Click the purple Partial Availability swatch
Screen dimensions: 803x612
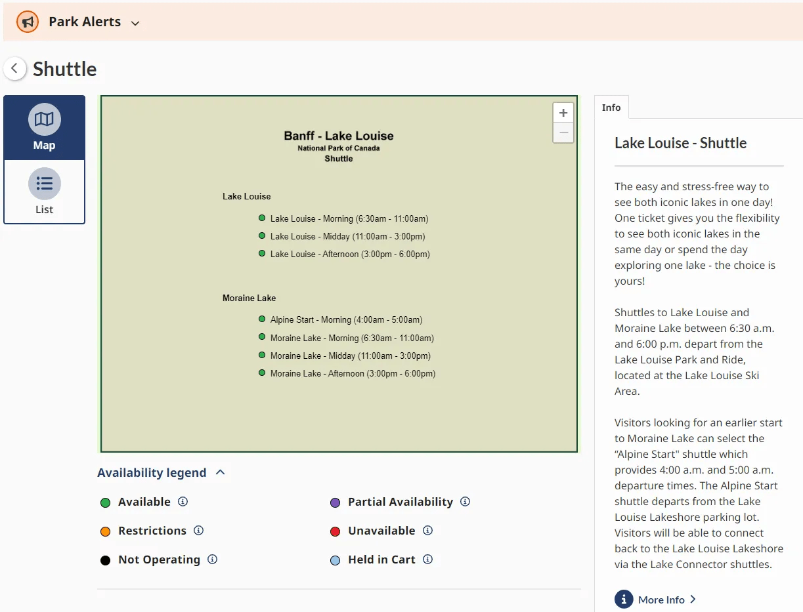click(335, 502)
